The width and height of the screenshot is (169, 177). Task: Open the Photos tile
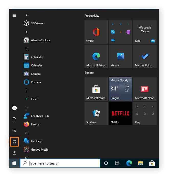121,56
